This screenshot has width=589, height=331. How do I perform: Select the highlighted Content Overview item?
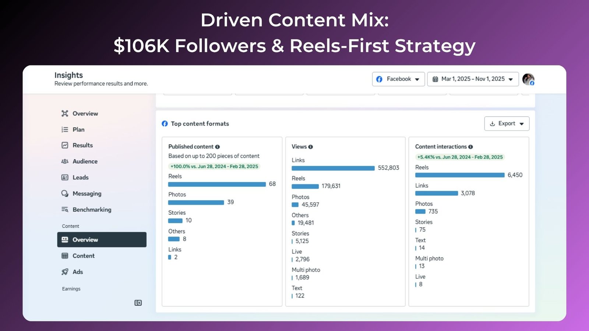coord(102,240)
